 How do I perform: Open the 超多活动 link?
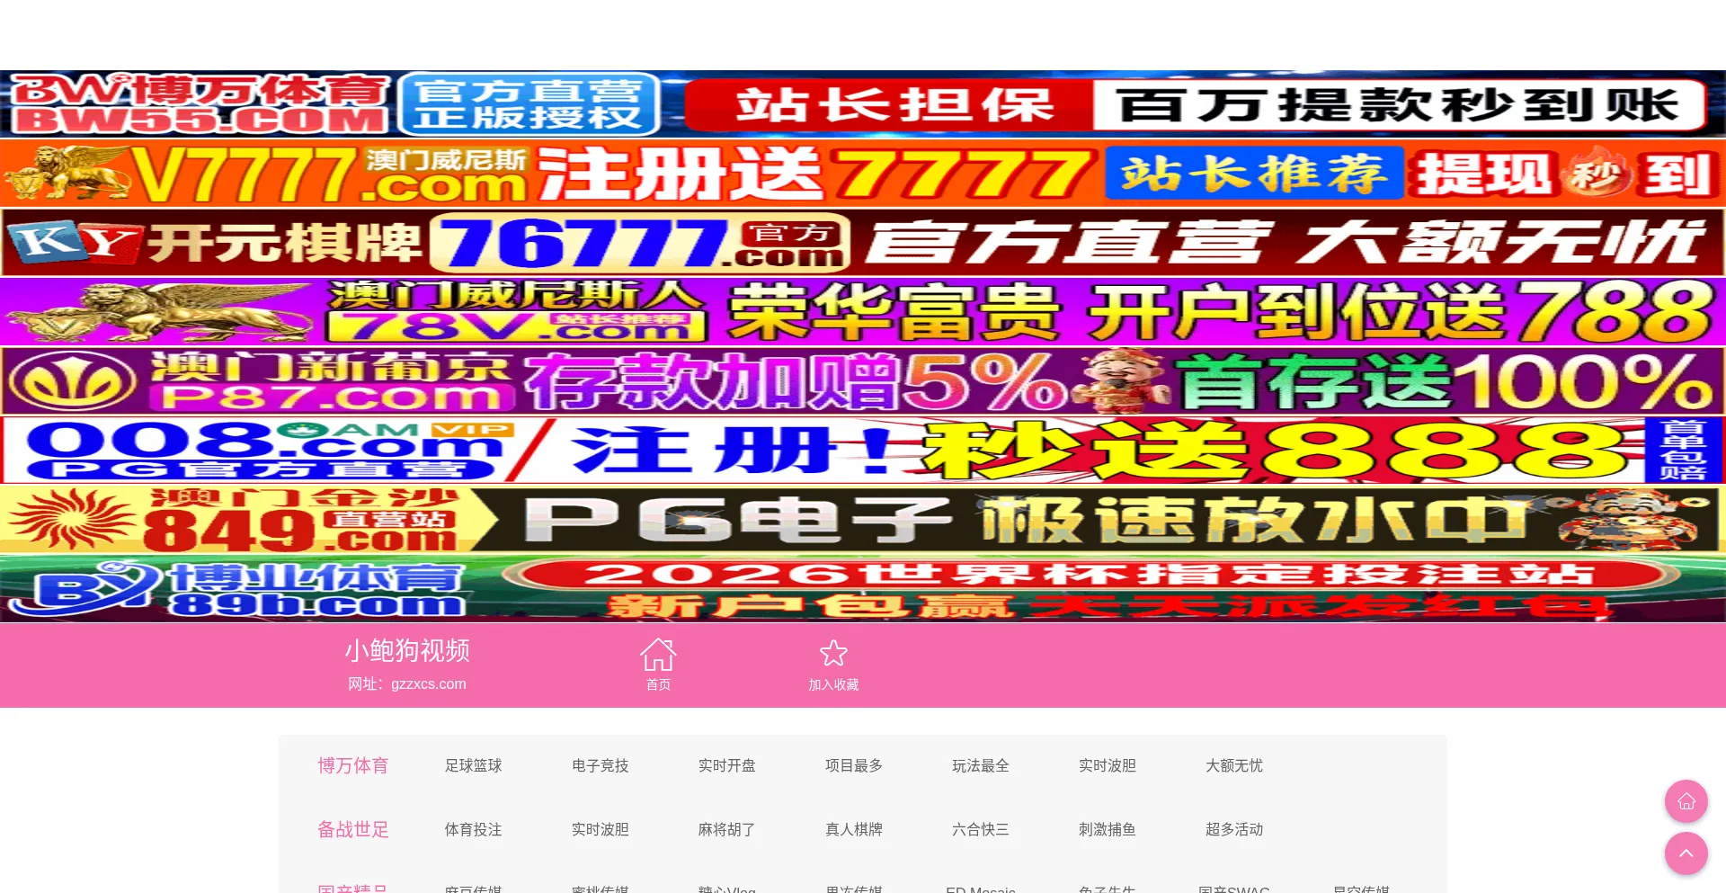coord(1234,829)
